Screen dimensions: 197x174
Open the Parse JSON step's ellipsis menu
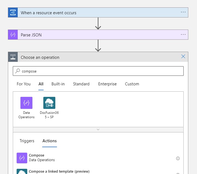tap(183, 34)
